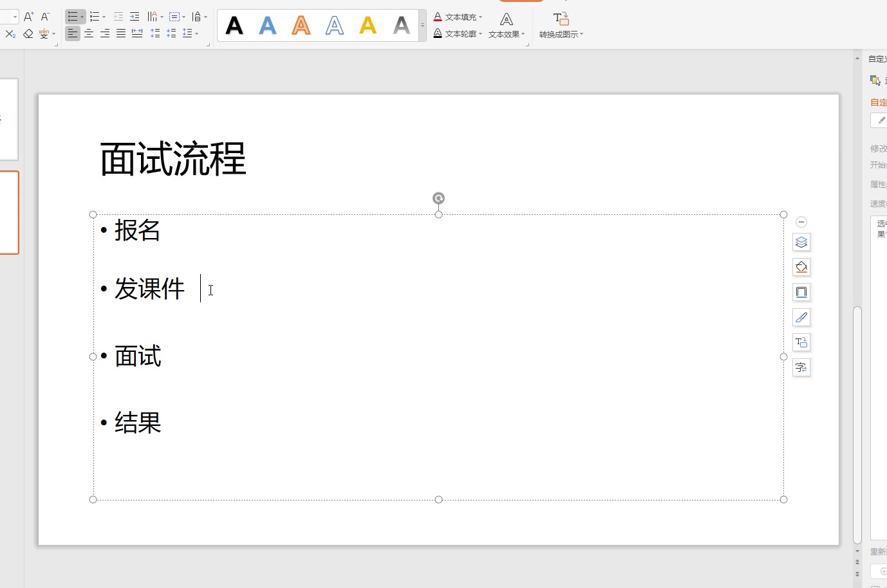Click the slide editor vertical scrollbar
Viewport: 887px width, 588px height.
tap(857, 425)
